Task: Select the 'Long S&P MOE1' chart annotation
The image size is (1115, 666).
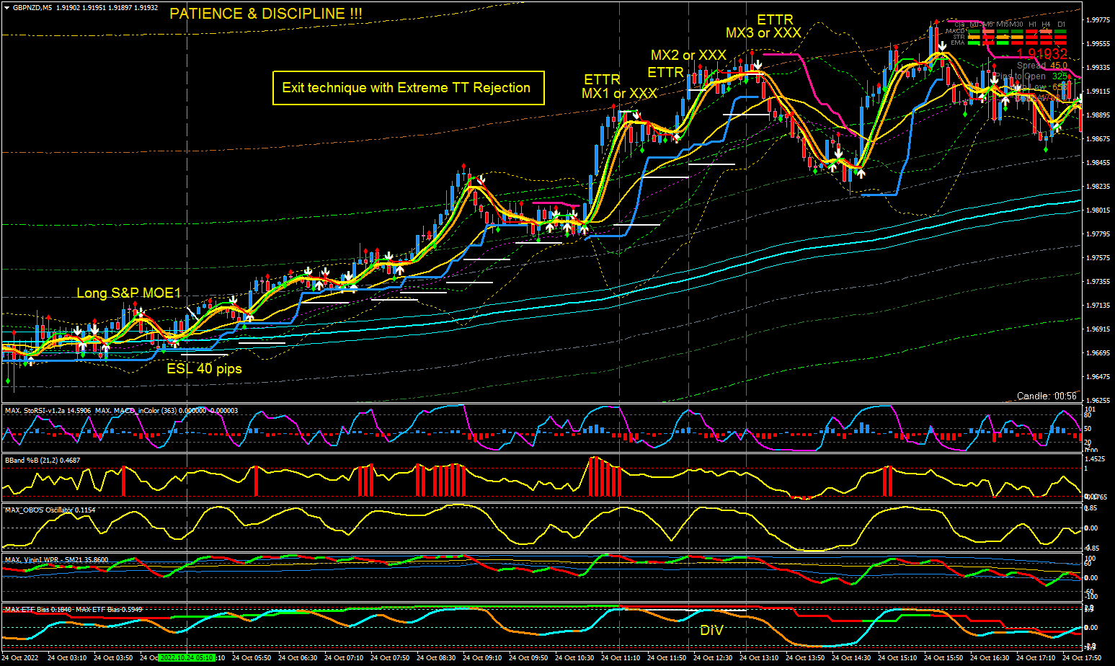Action: [129, 293]
